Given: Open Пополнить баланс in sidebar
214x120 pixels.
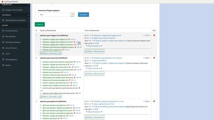Looking at the screenshot, I should (13, 42).
